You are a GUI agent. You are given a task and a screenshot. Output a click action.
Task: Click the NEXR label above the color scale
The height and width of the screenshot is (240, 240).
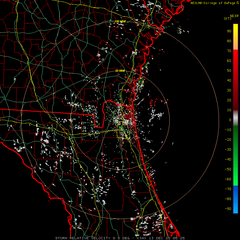[x=234, y=16]
